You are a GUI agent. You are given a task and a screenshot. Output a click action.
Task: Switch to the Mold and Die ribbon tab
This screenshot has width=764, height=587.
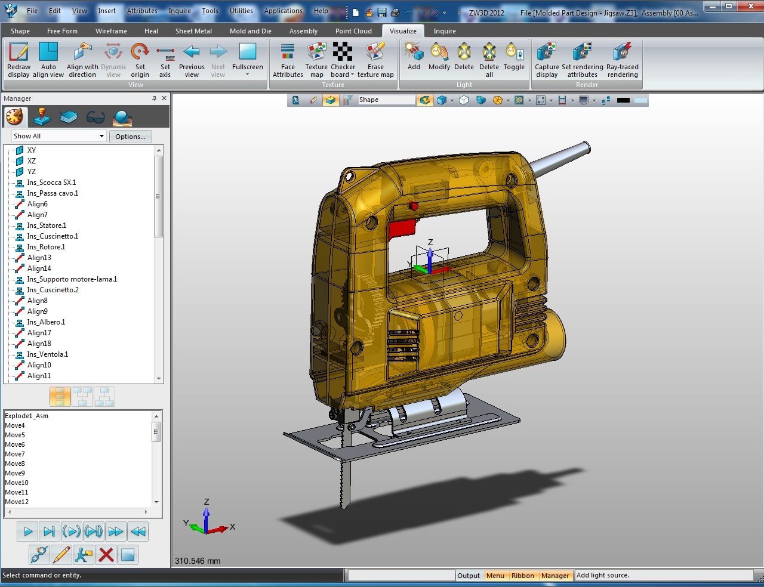[250, 30]
